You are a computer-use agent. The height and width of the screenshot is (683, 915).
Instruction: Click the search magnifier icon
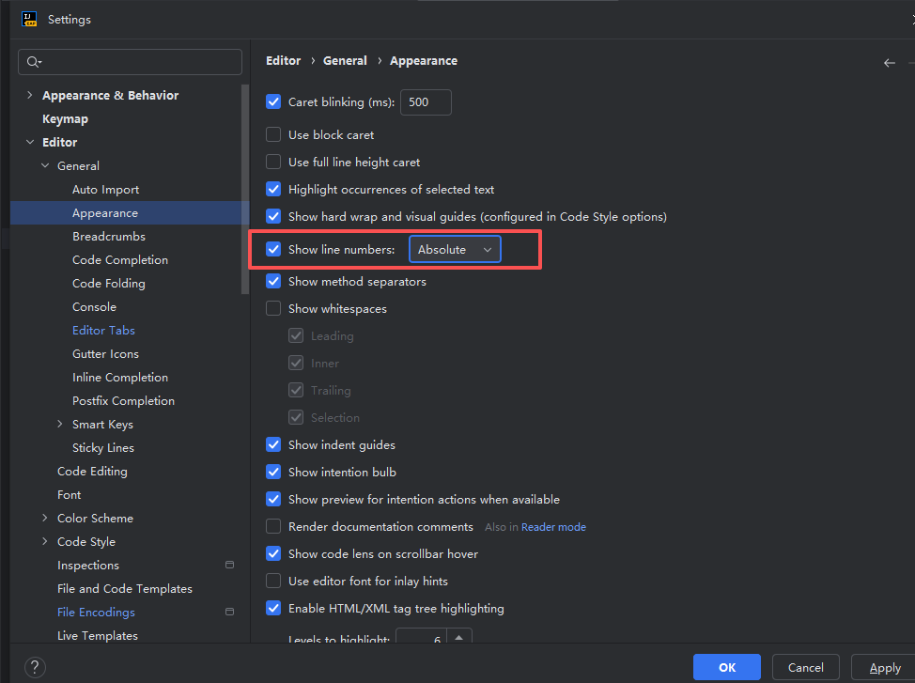34,62
